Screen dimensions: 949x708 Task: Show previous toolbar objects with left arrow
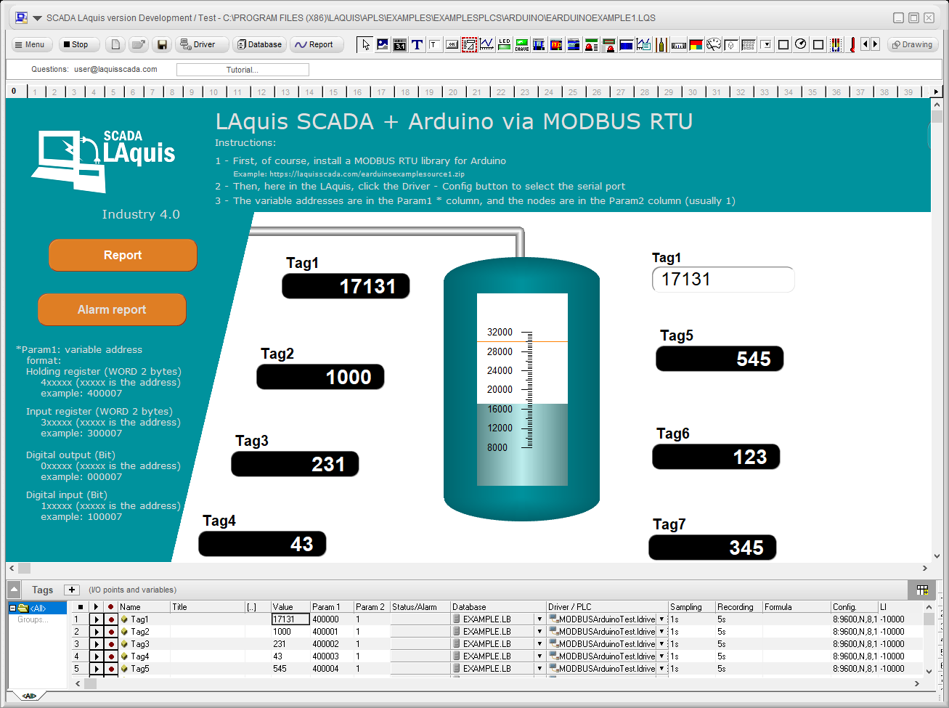pyautogui.click(x=865, y=44)
